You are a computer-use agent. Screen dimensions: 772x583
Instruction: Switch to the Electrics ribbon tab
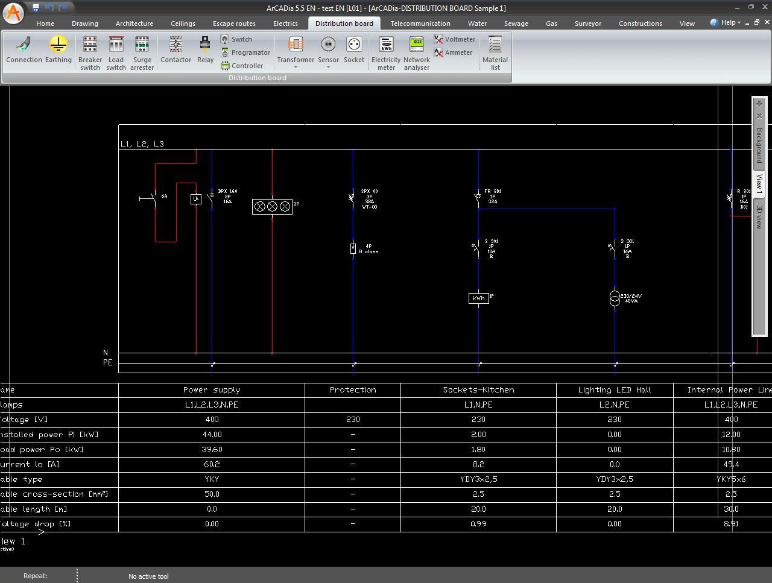tap(285, 24)
